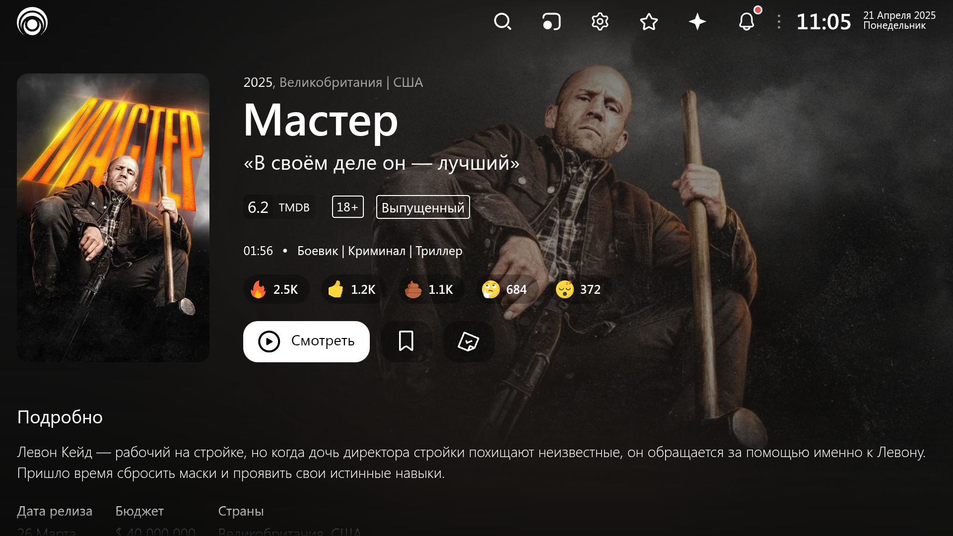Open notifications via the bell icon

(x=747, y=22)
